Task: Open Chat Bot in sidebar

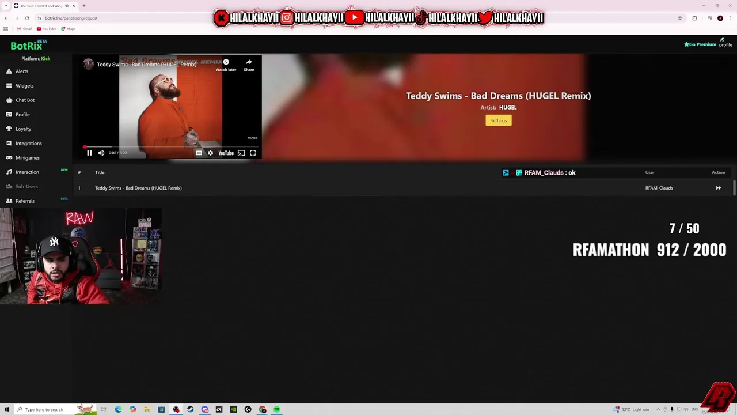Action: [x=25, y=100]
